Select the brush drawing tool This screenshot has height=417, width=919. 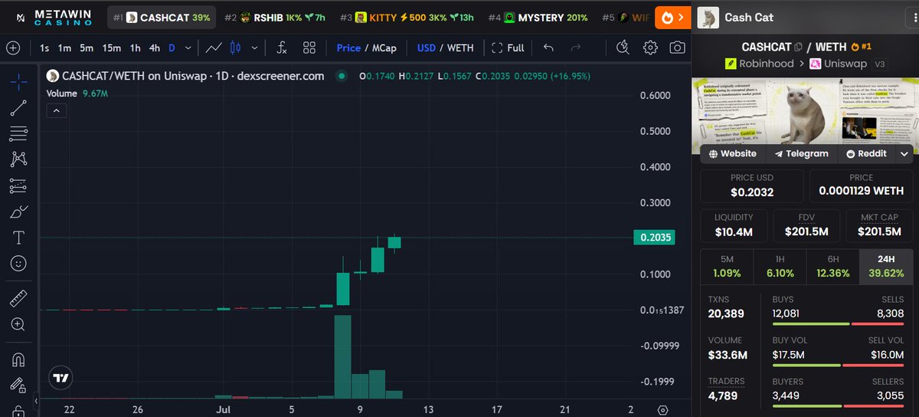click(19, 212)
